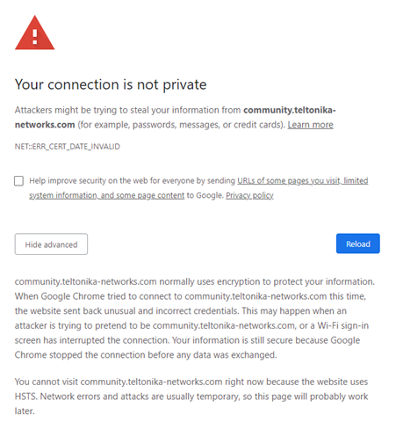
Task: Open the Learn more link
Action: pyautogui.click(x=310, y=125)
